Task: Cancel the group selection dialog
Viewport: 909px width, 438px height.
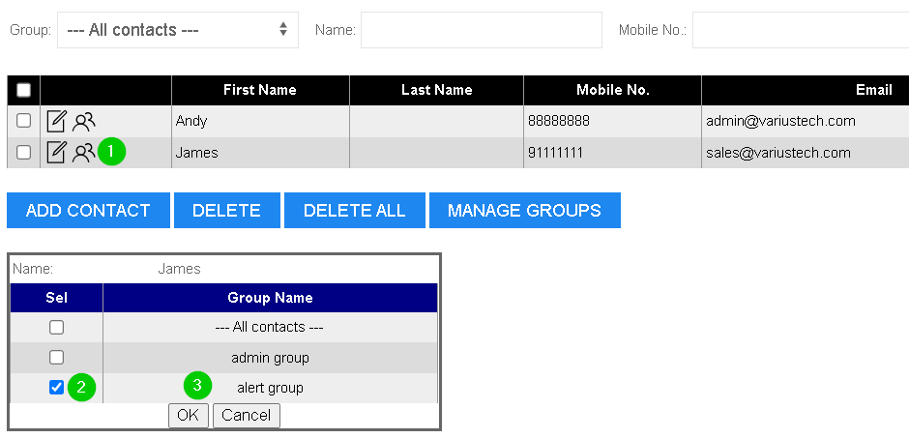Action: tap(247, 416)
